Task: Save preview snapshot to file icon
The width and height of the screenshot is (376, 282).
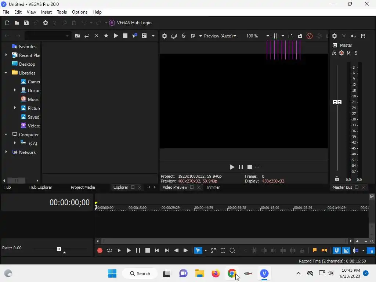Action: (x=300, y=36)
